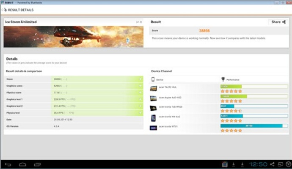Image resolution: width=292 pixels, height=169 pixels.
Task: Click the clock showing 12:50
Action: pyautogui.click(x=258, y=164)
